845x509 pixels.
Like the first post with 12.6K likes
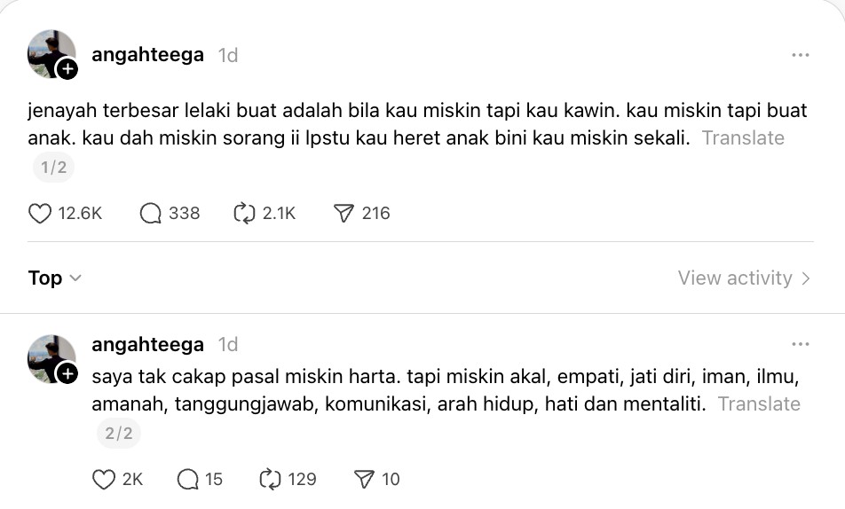click(x=40, y=214)
